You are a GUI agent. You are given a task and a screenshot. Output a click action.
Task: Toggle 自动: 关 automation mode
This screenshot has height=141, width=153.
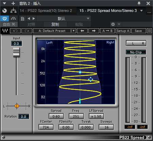tap(9, 24)
